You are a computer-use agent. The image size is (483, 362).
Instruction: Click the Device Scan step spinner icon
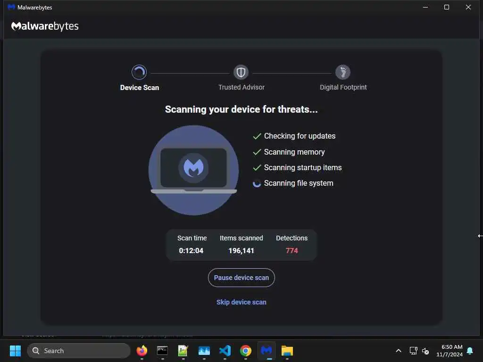click(x=139, y=72)
